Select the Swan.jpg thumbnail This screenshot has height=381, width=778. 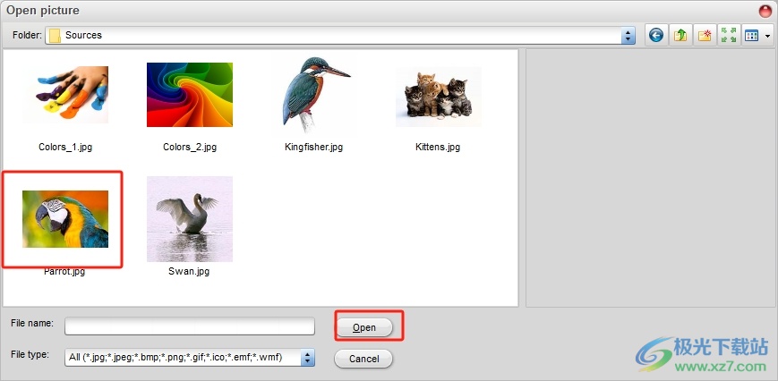pyautogui.click(x=190, y=219)
